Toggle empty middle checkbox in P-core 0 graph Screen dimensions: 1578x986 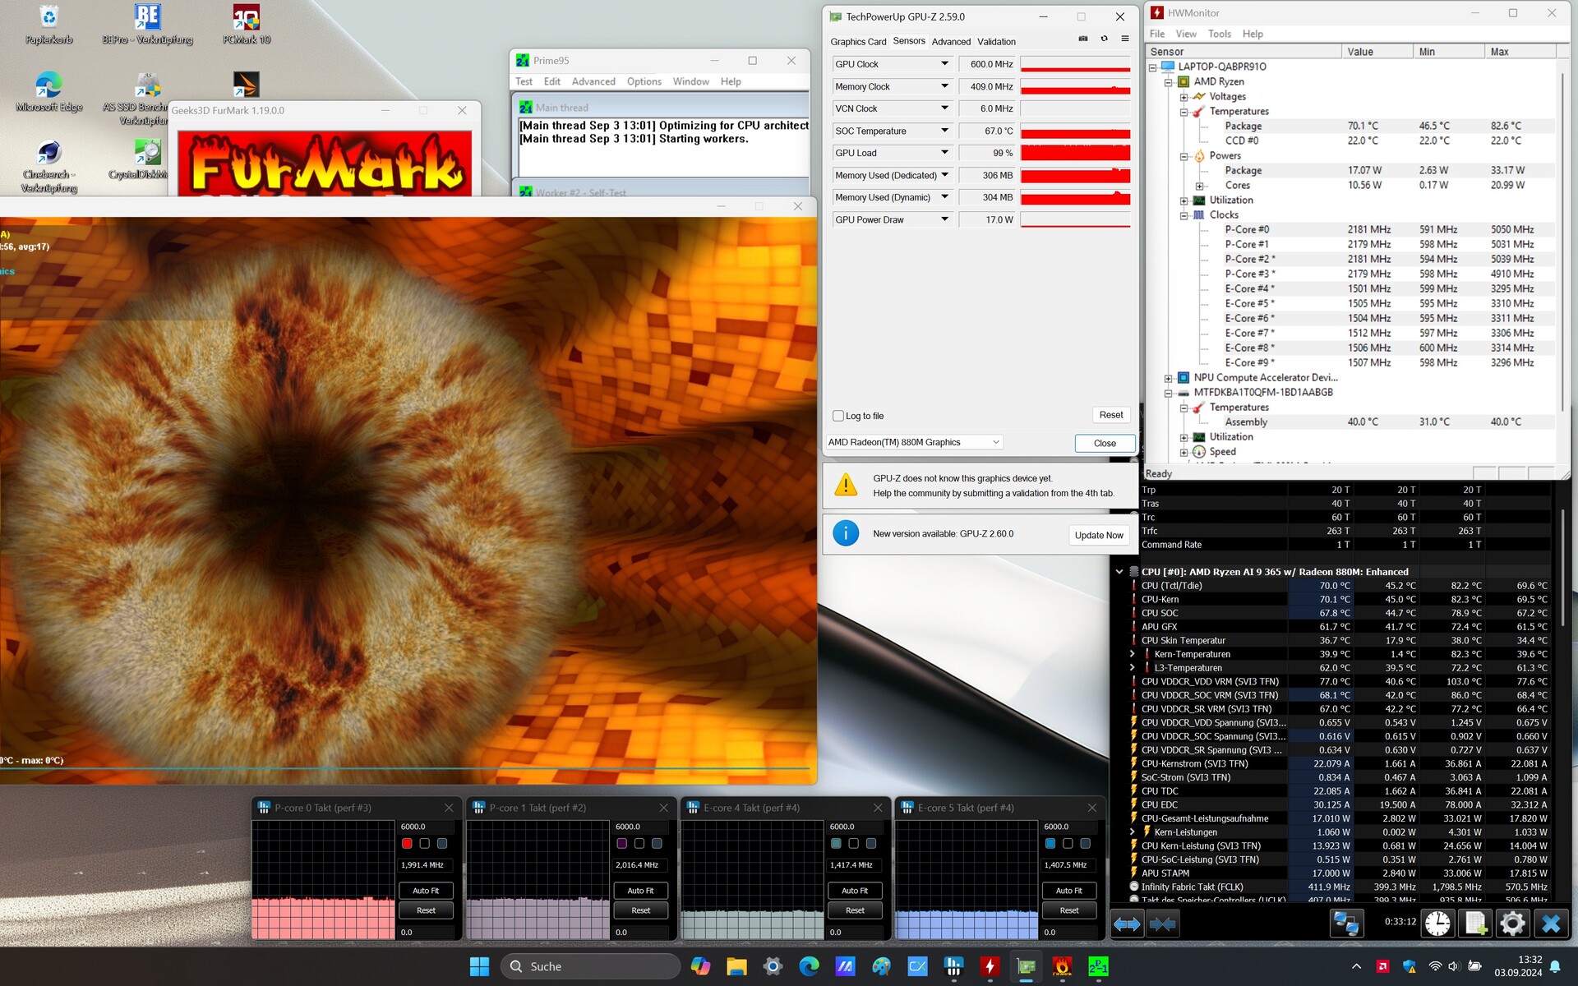424,843
